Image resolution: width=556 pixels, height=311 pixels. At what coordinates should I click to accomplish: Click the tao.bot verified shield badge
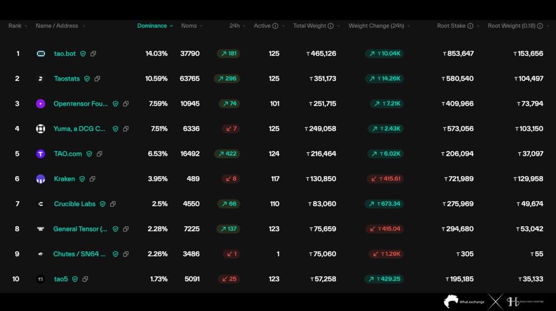(83, 54)
